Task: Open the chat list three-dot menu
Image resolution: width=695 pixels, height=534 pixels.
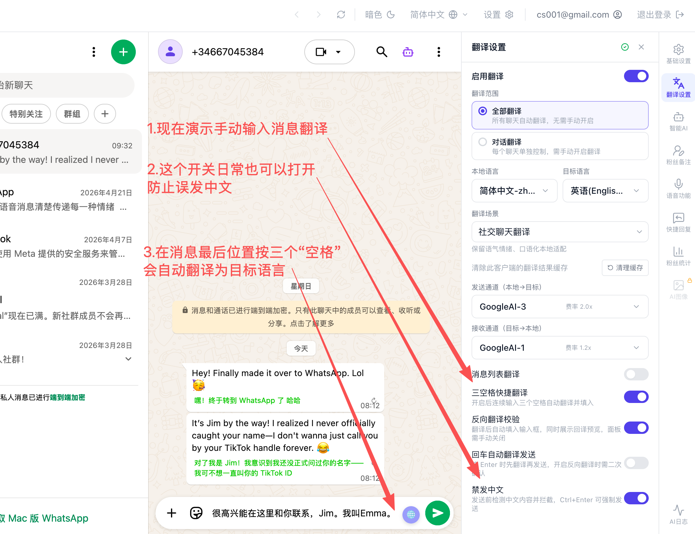Action: [94, 52]
